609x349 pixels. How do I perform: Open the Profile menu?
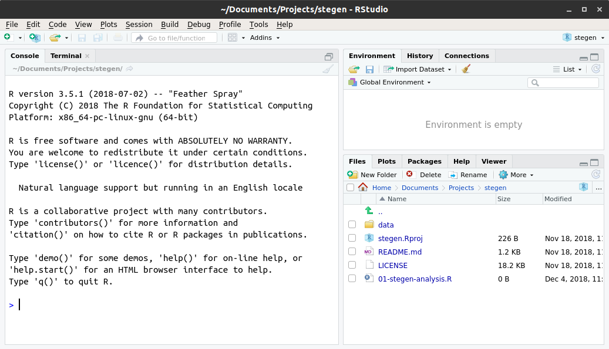click(x=230, y=25)
